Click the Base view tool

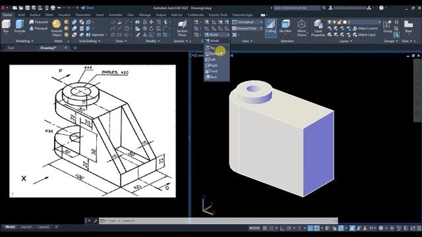point(409,26)
